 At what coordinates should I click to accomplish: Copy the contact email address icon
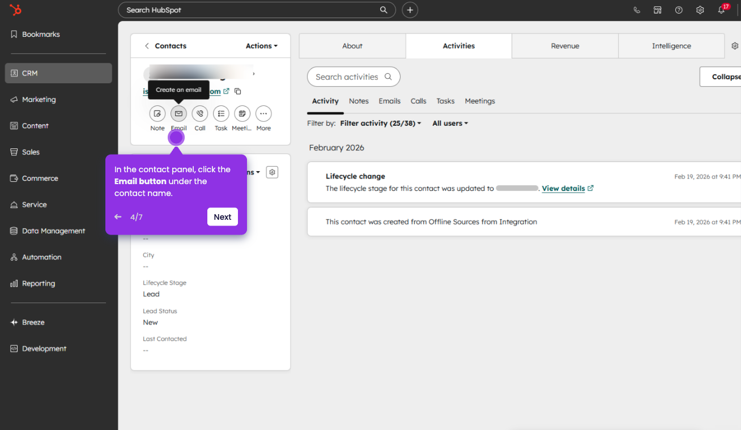tap(238, 91)
